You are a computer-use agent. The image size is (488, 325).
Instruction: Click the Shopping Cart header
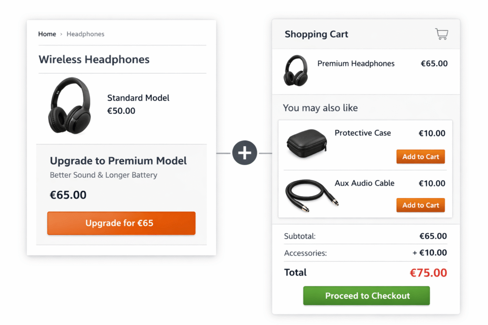[316, 34]
